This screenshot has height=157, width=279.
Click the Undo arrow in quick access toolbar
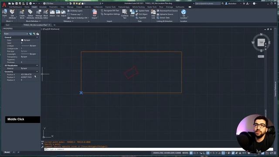34,3
